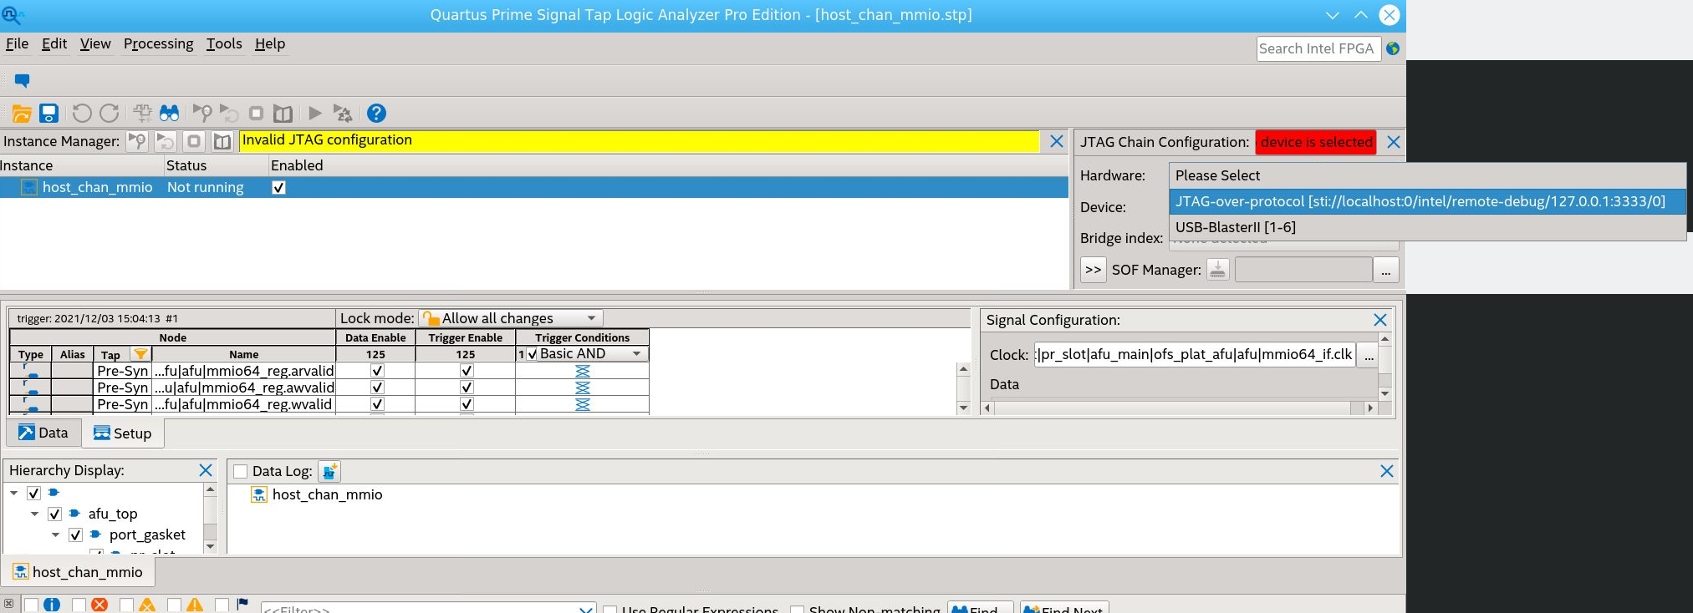Open the Tools menu

pyautogui.click(x=224, y=43)
